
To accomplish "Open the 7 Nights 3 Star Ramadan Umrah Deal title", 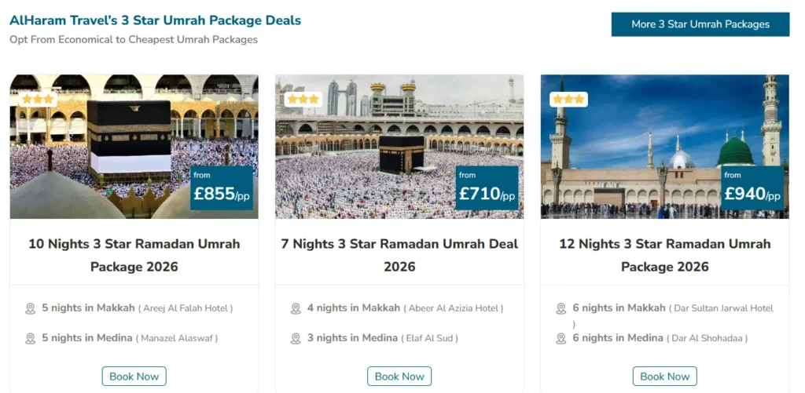I will [x=399, y=255].
